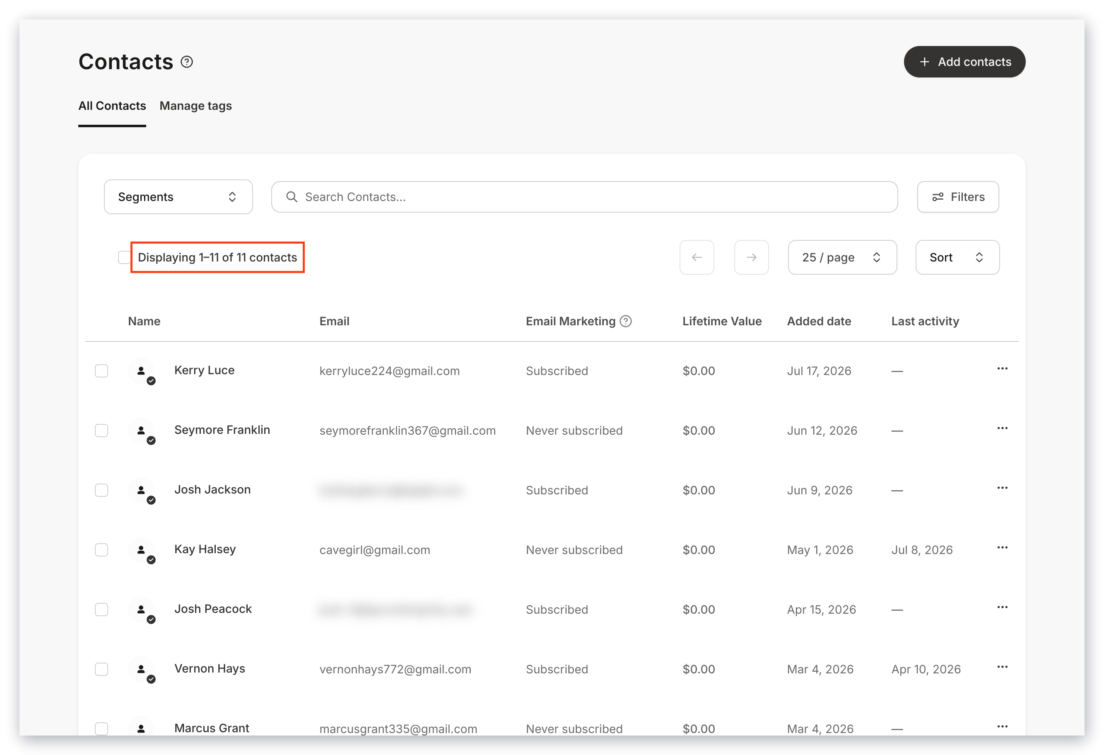Open more options for Josh Peacock

point(1003,607)
